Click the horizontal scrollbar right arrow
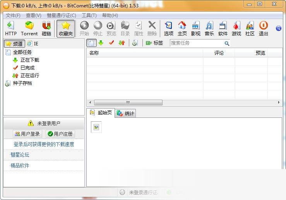 pos(279,102)
